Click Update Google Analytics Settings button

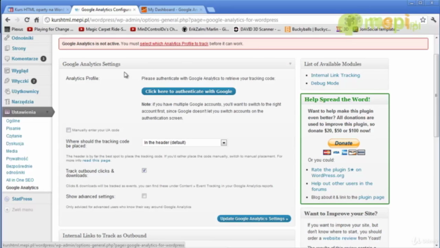click(x=254, y=218)
